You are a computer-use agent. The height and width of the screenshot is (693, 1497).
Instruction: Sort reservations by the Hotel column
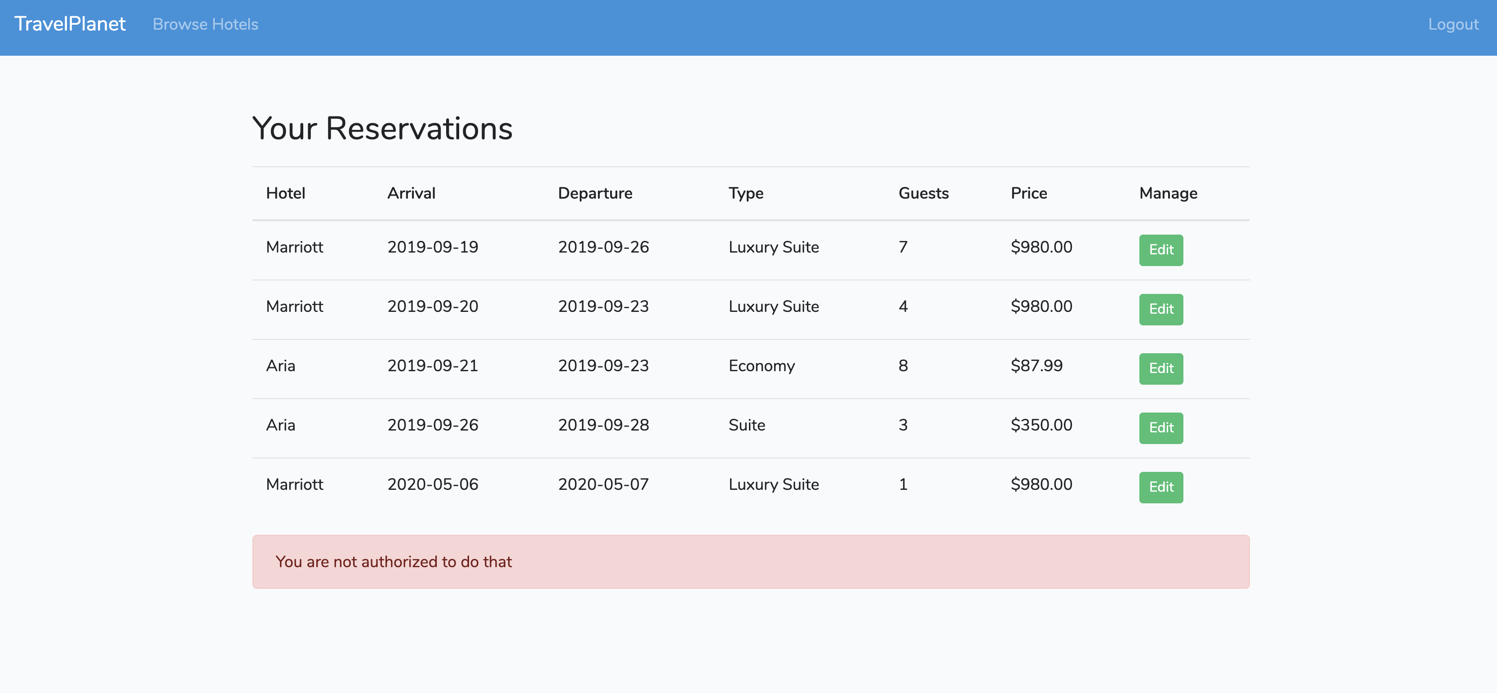[x=285, y=193]
